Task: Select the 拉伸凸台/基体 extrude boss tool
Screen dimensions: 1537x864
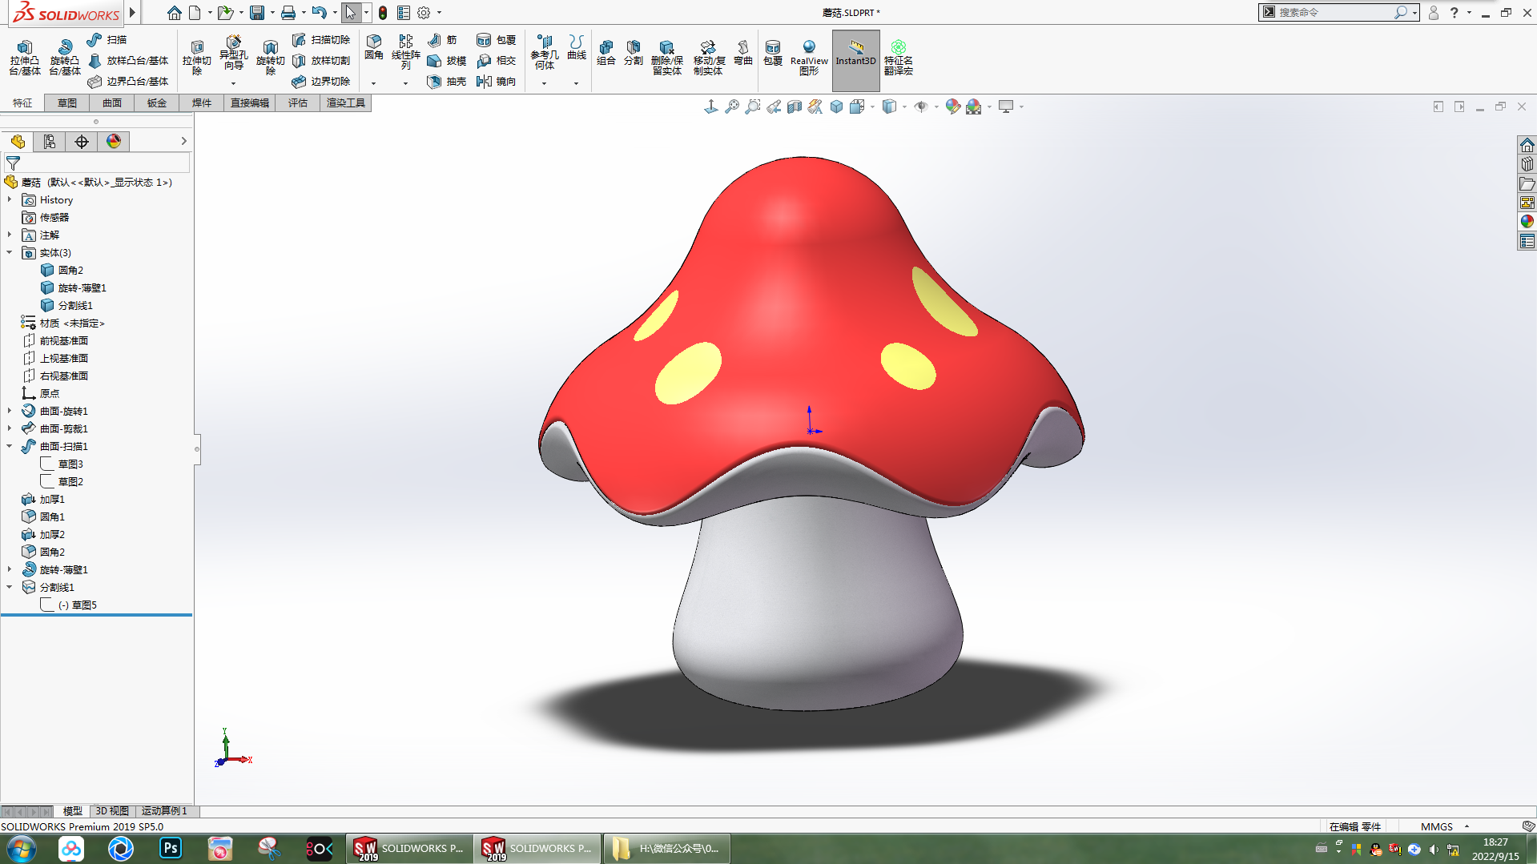Action: tap(25, 58)
